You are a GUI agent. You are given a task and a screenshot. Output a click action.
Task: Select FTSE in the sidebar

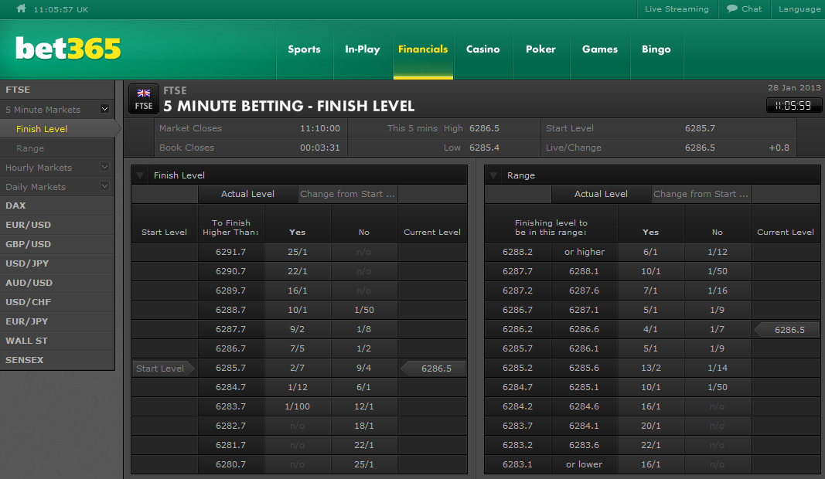tap(57, 90)
